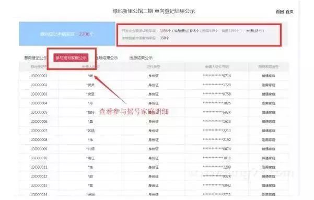The width and height of the screenshot is (314, 200).
Task: Open the 选房结果公示 tab
Action: point(141,58)
